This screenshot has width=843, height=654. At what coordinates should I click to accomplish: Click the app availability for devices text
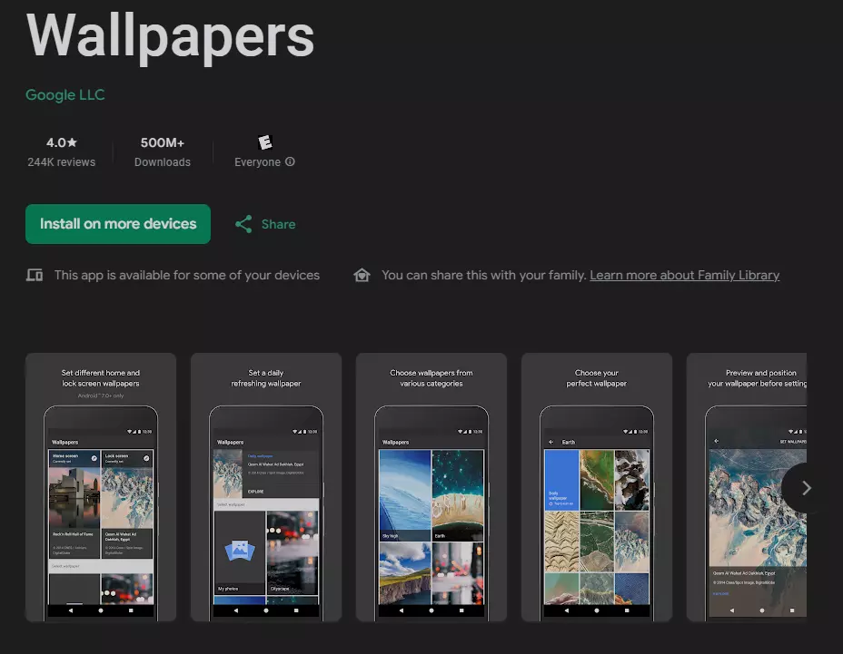pyautogui.click(x=186, y=275)
